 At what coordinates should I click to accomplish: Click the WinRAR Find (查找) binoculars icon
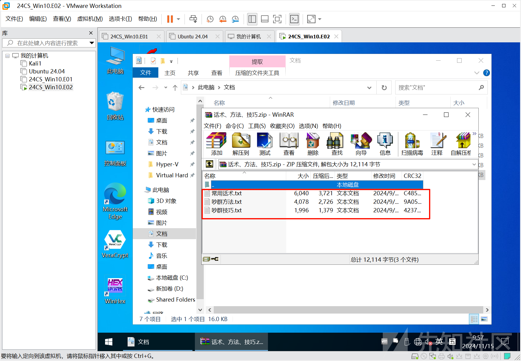(x=337, y=144)
